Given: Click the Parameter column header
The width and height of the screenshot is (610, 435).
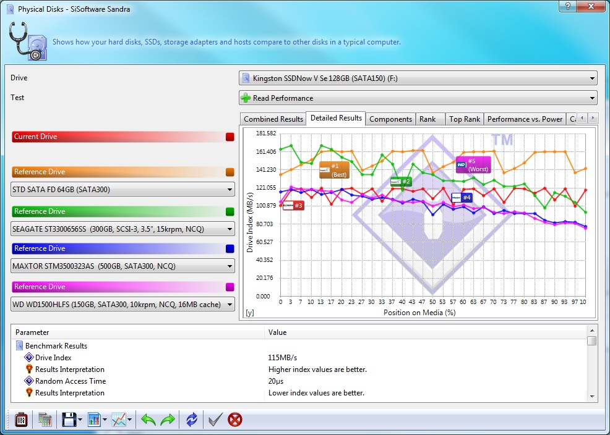Looking at the screenshot, I should (138, 332).
